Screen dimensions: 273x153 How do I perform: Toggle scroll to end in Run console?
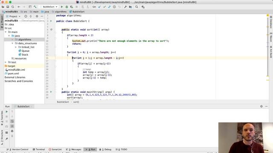[12, 126]
